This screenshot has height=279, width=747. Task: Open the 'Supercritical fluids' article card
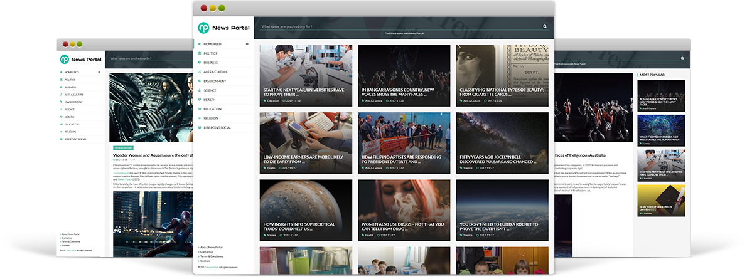click(x=306, y=210)
